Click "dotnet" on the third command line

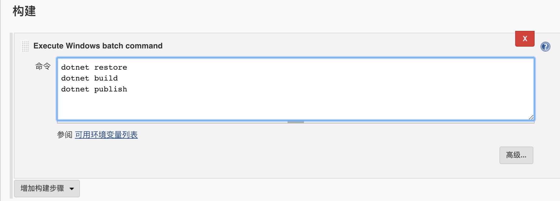coord(75,89)
